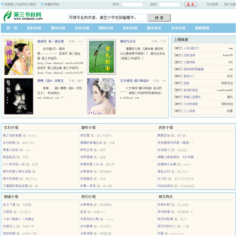This screenshot has height=236, width=236.
Task: Open 校园春色 in the 都市小说 list
Action: click(87, 178)
